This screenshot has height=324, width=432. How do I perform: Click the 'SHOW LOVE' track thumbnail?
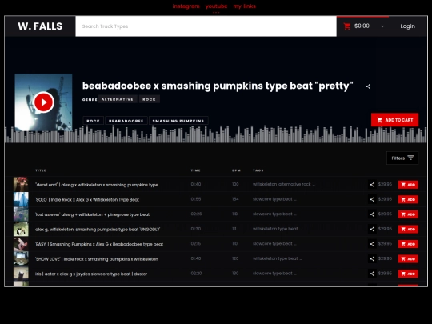(21, 259)
